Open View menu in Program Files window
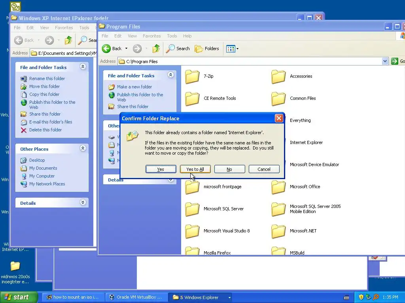Image resolution: width=405 pixels, height=303 pixels. (132, 36)
